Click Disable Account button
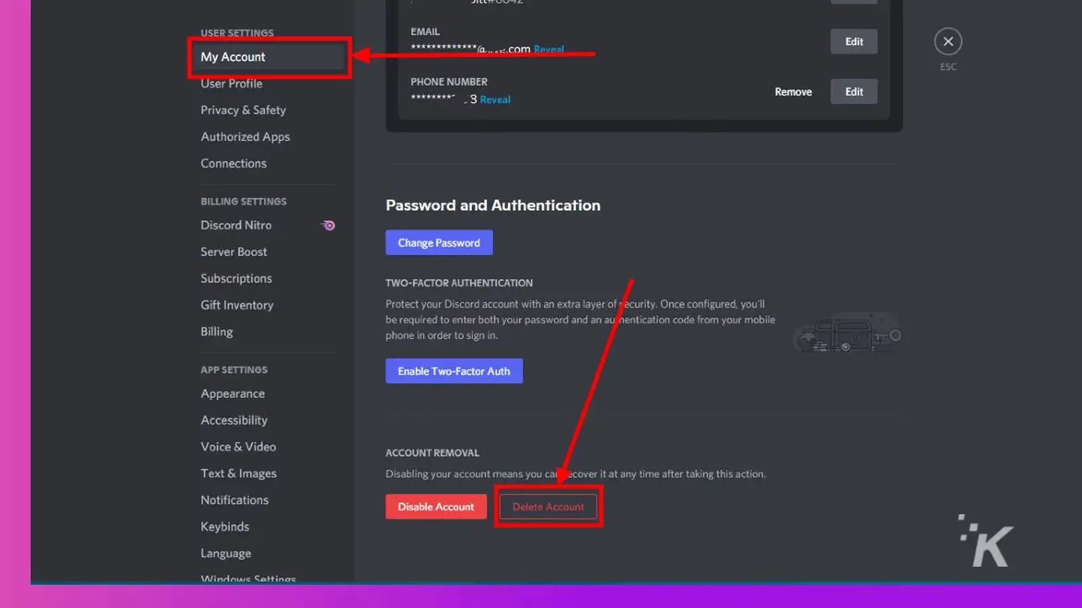1082x608 pixels. (436, 507)
